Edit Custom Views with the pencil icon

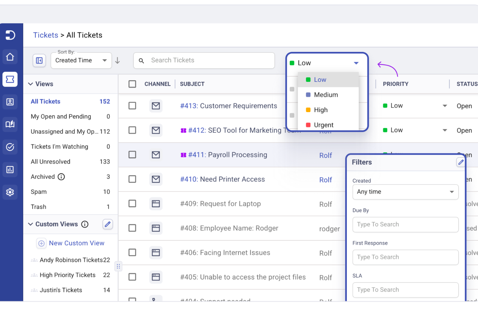[108, 224]
